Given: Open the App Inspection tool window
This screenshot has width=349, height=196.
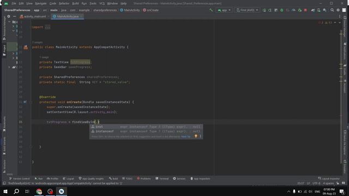Looking at the screenshot, I should coord(200,179).
